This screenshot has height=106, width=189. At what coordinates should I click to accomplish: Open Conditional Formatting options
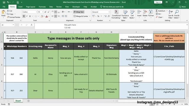116,14
